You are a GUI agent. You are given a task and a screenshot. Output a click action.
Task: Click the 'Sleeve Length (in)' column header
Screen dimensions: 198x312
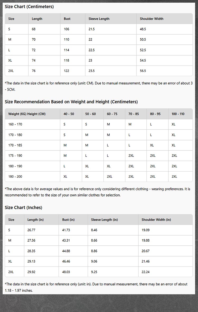click(104, 220)
